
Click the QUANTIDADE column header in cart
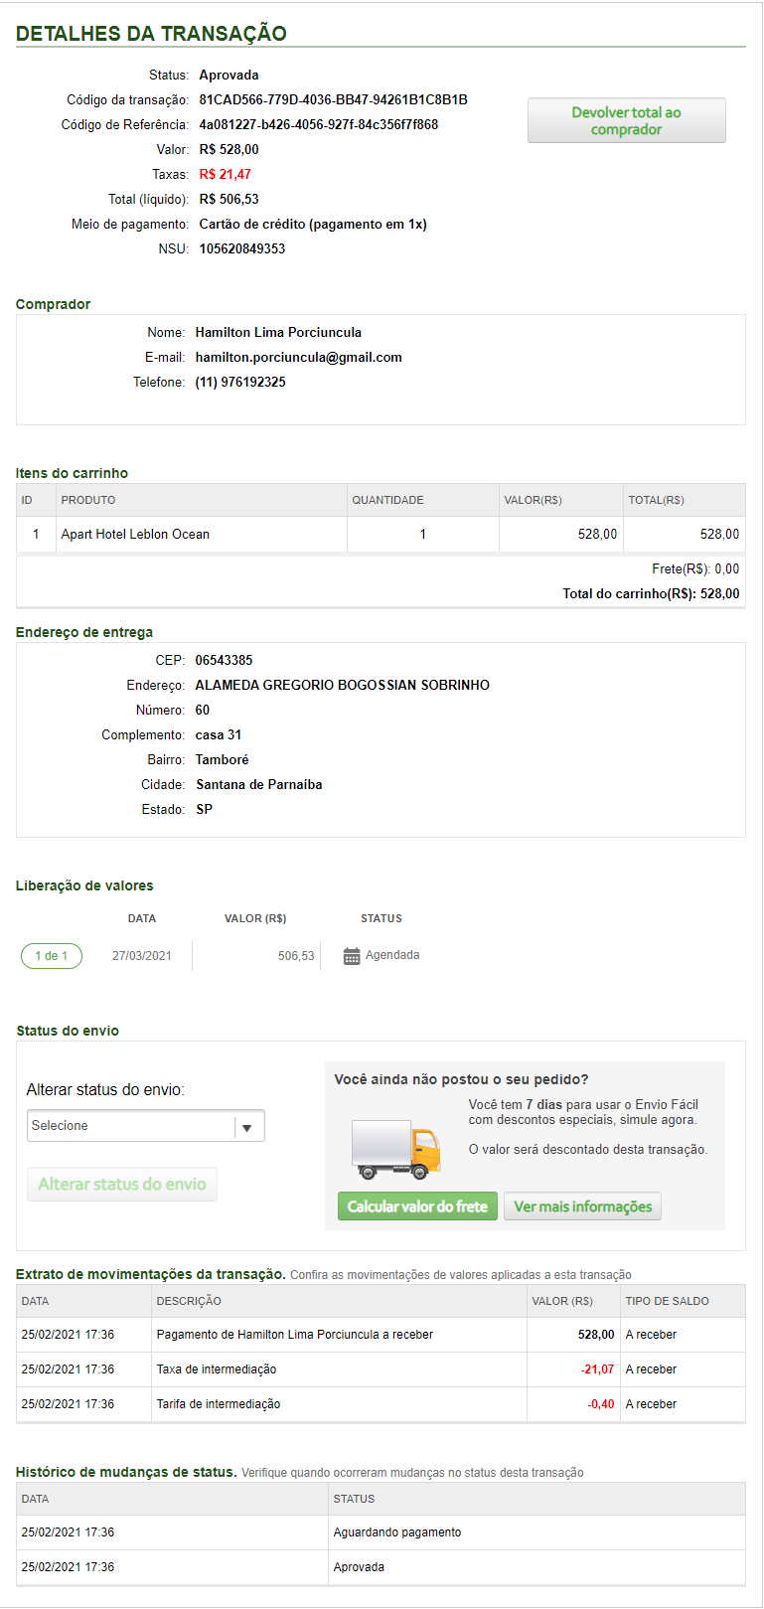click(387, 500)
